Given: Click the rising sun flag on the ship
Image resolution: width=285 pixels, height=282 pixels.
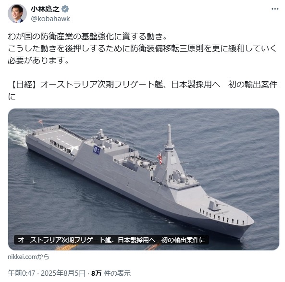Looking at the screenshot, I should tap(160, 158).
